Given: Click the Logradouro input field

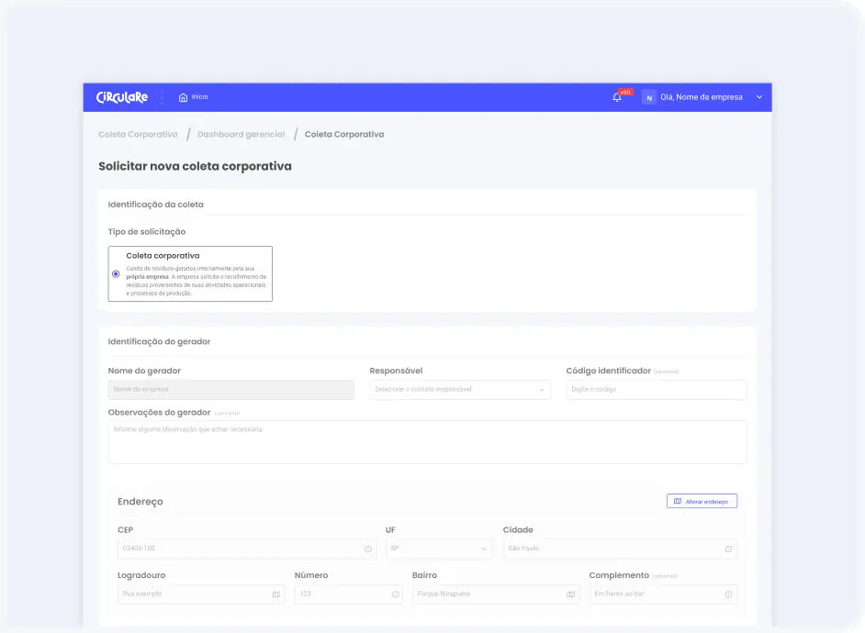Looking at the screenshot, I should pos(201,594).
